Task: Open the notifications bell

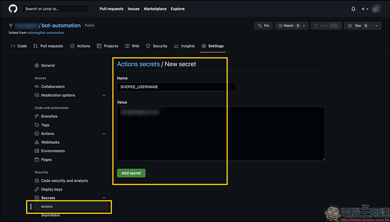Action: tap(353, 9)
